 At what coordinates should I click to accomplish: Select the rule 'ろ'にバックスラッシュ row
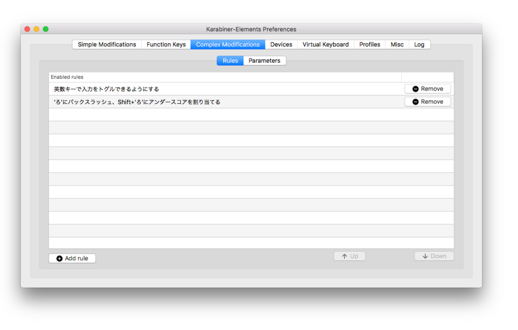coord(251,102)
